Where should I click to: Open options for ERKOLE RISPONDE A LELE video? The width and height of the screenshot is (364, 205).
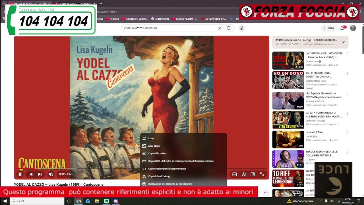[x=347, y=152]
